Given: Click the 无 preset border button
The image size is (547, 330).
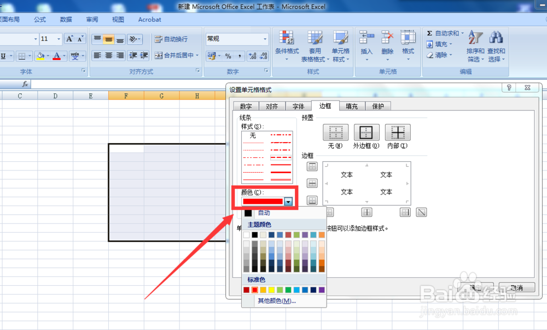Looking at the screenshot, I should tap(336, 132).
